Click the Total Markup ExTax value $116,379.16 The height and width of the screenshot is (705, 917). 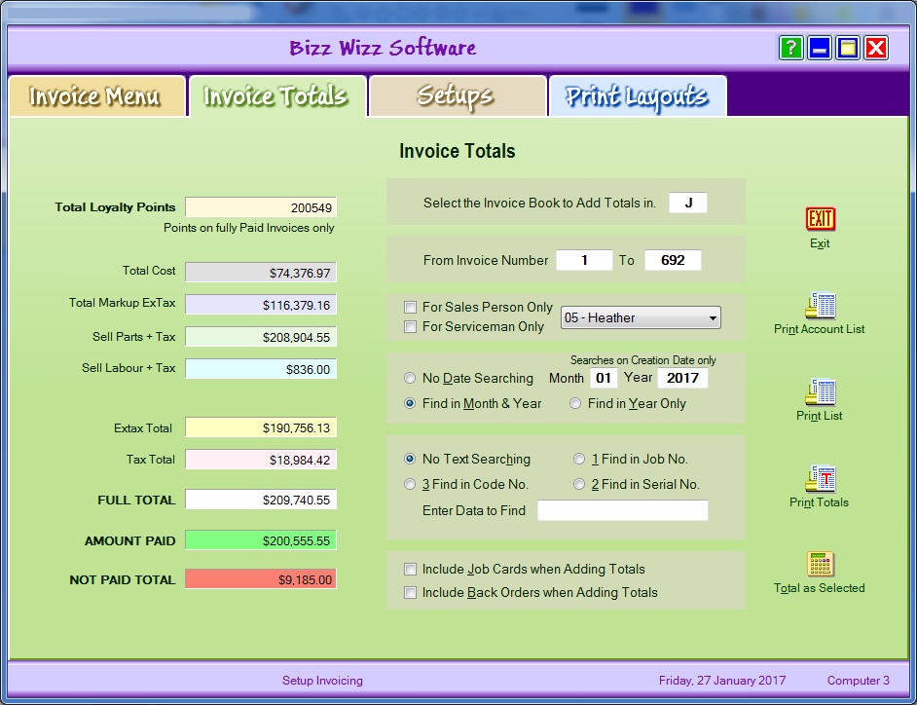click(x=261, y=305)
